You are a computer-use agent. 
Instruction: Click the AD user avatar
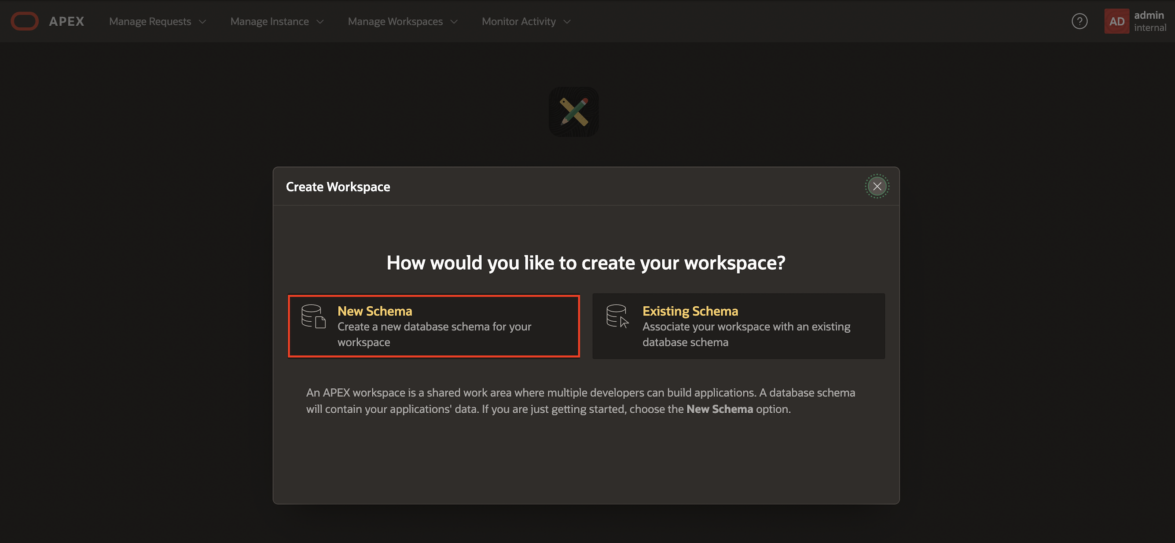(x=1116, y=22)
